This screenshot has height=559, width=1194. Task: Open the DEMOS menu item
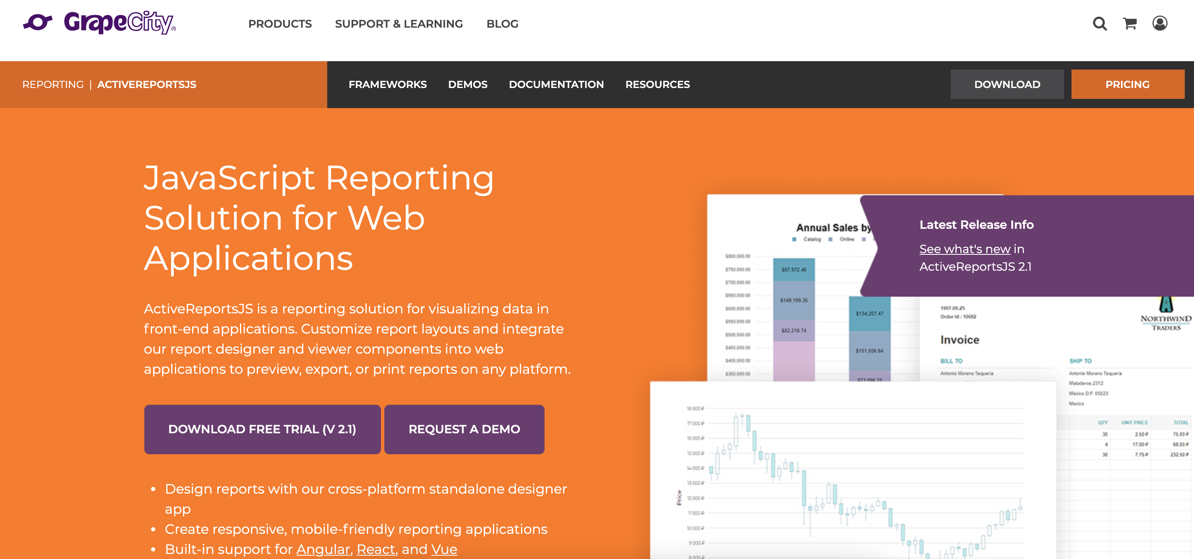coord(467,84)
